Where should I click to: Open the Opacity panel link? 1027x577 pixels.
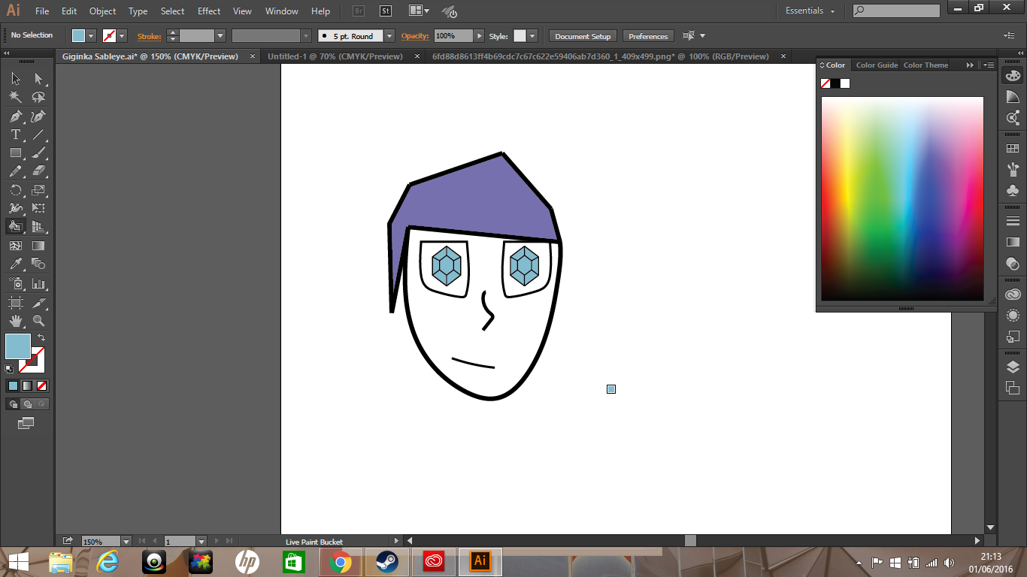click(414, 36)
